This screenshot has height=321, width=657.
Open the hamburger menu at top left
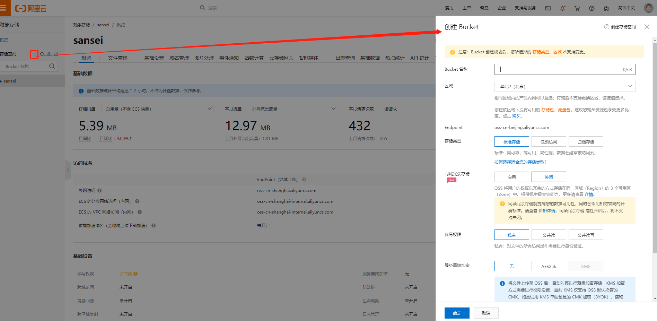[3, 8]
